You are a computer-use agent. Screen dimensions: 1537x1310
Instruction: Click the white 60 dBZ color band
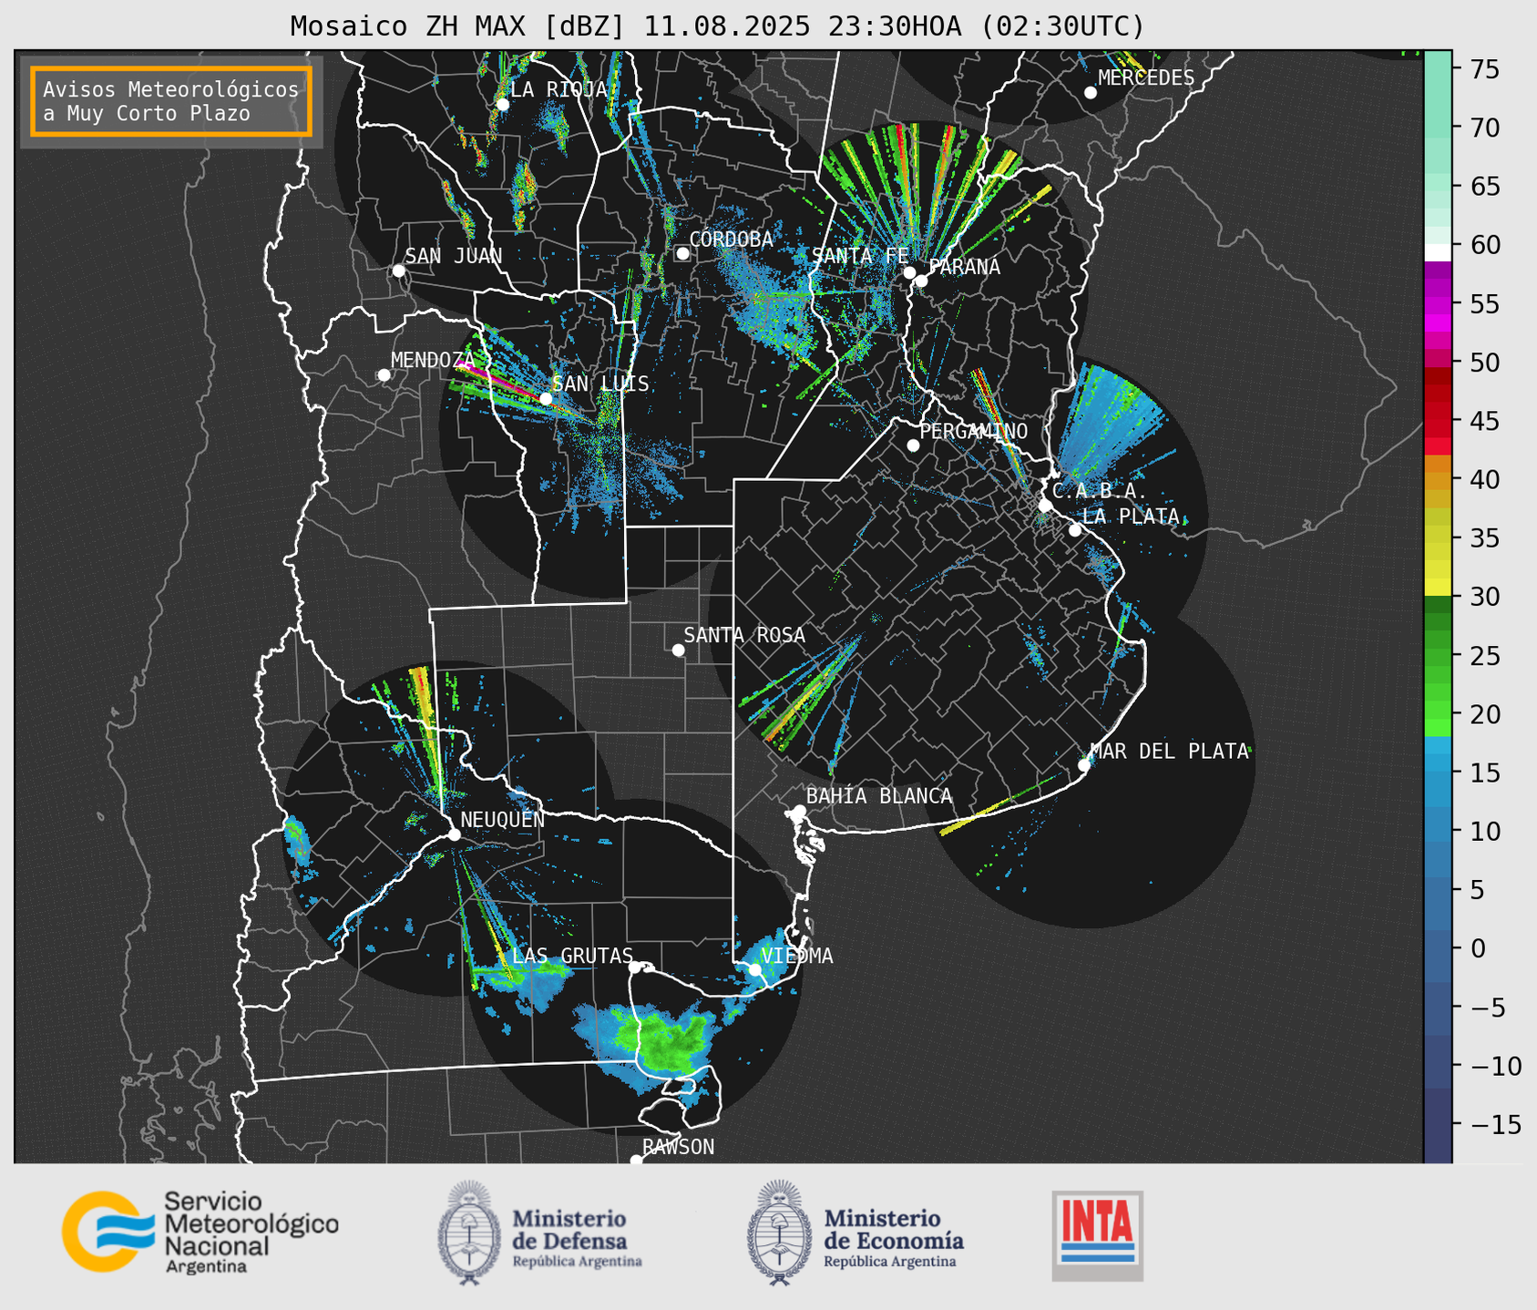pyautogui.click(x=1438, y=252)
